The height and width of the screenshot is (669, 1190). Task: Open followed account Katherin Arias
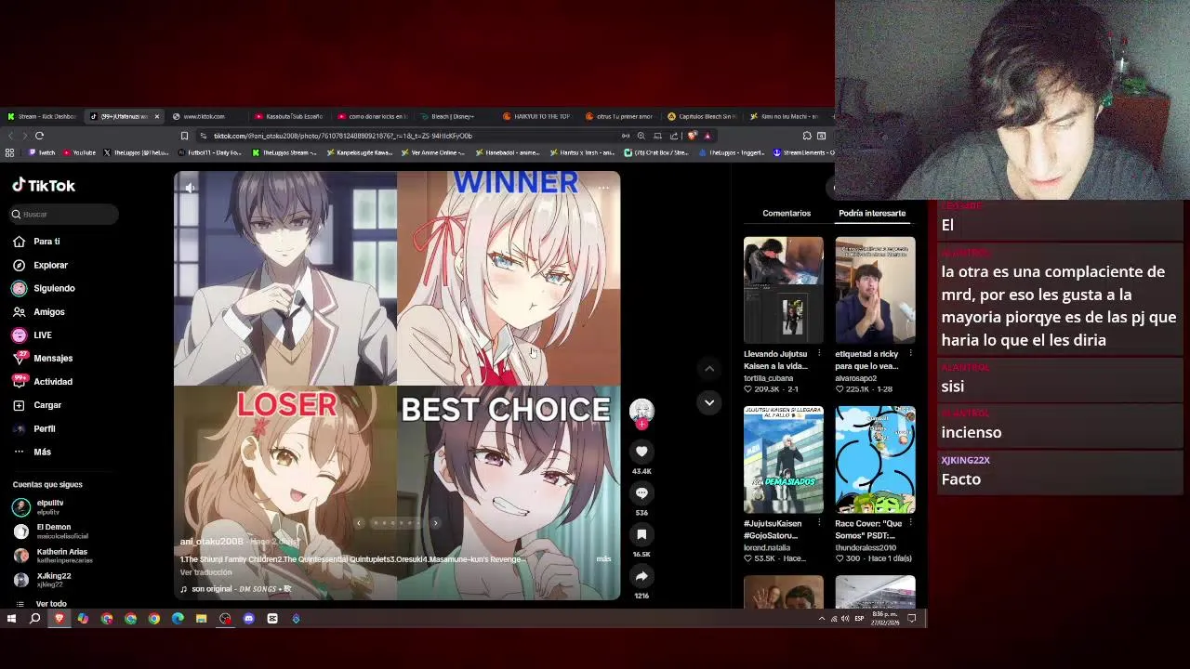53,556
